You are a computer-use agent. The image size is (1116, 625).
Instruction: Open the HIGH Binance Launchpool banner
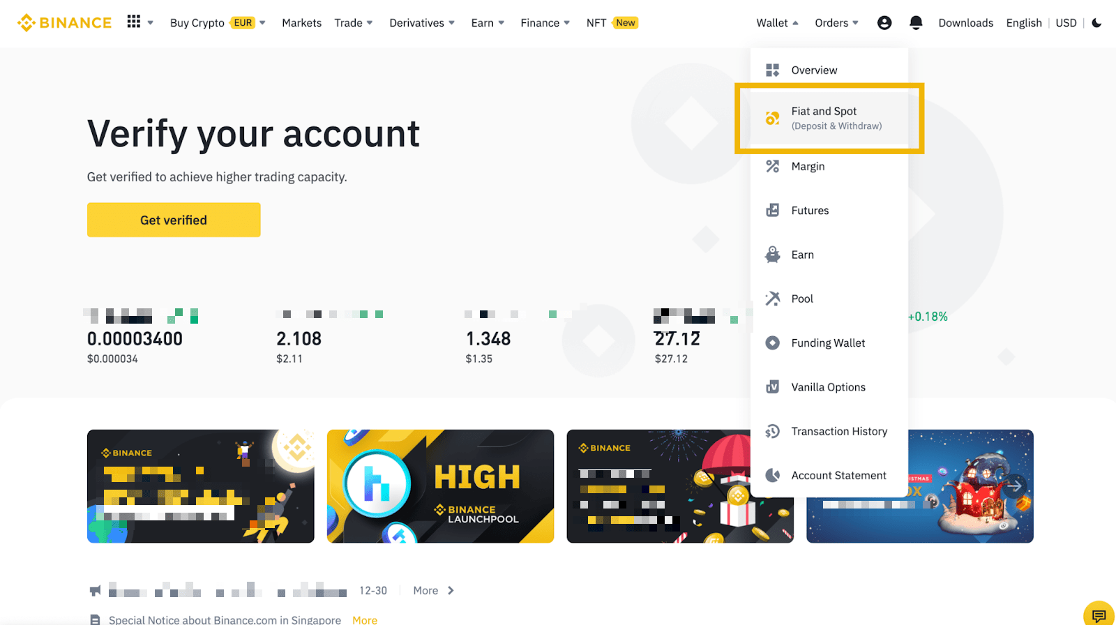coord(440,486)
